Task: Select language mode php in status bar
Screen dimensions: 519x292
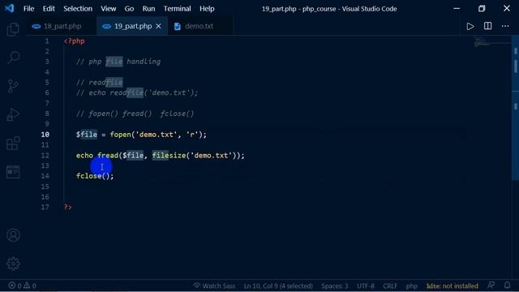Action: tap(411, 286)
